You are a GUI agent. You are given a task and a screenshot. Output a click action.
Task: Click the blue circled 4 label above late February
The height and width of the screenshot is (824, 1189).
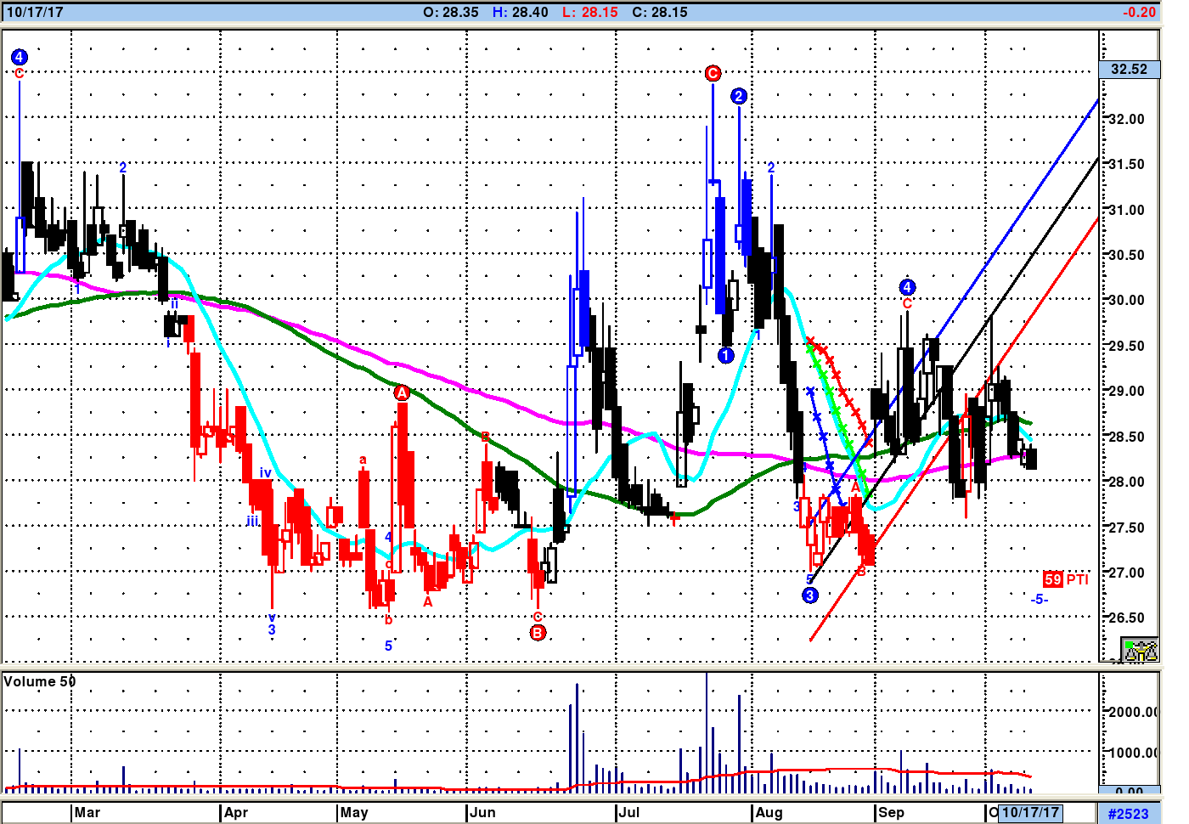point(20,57)
